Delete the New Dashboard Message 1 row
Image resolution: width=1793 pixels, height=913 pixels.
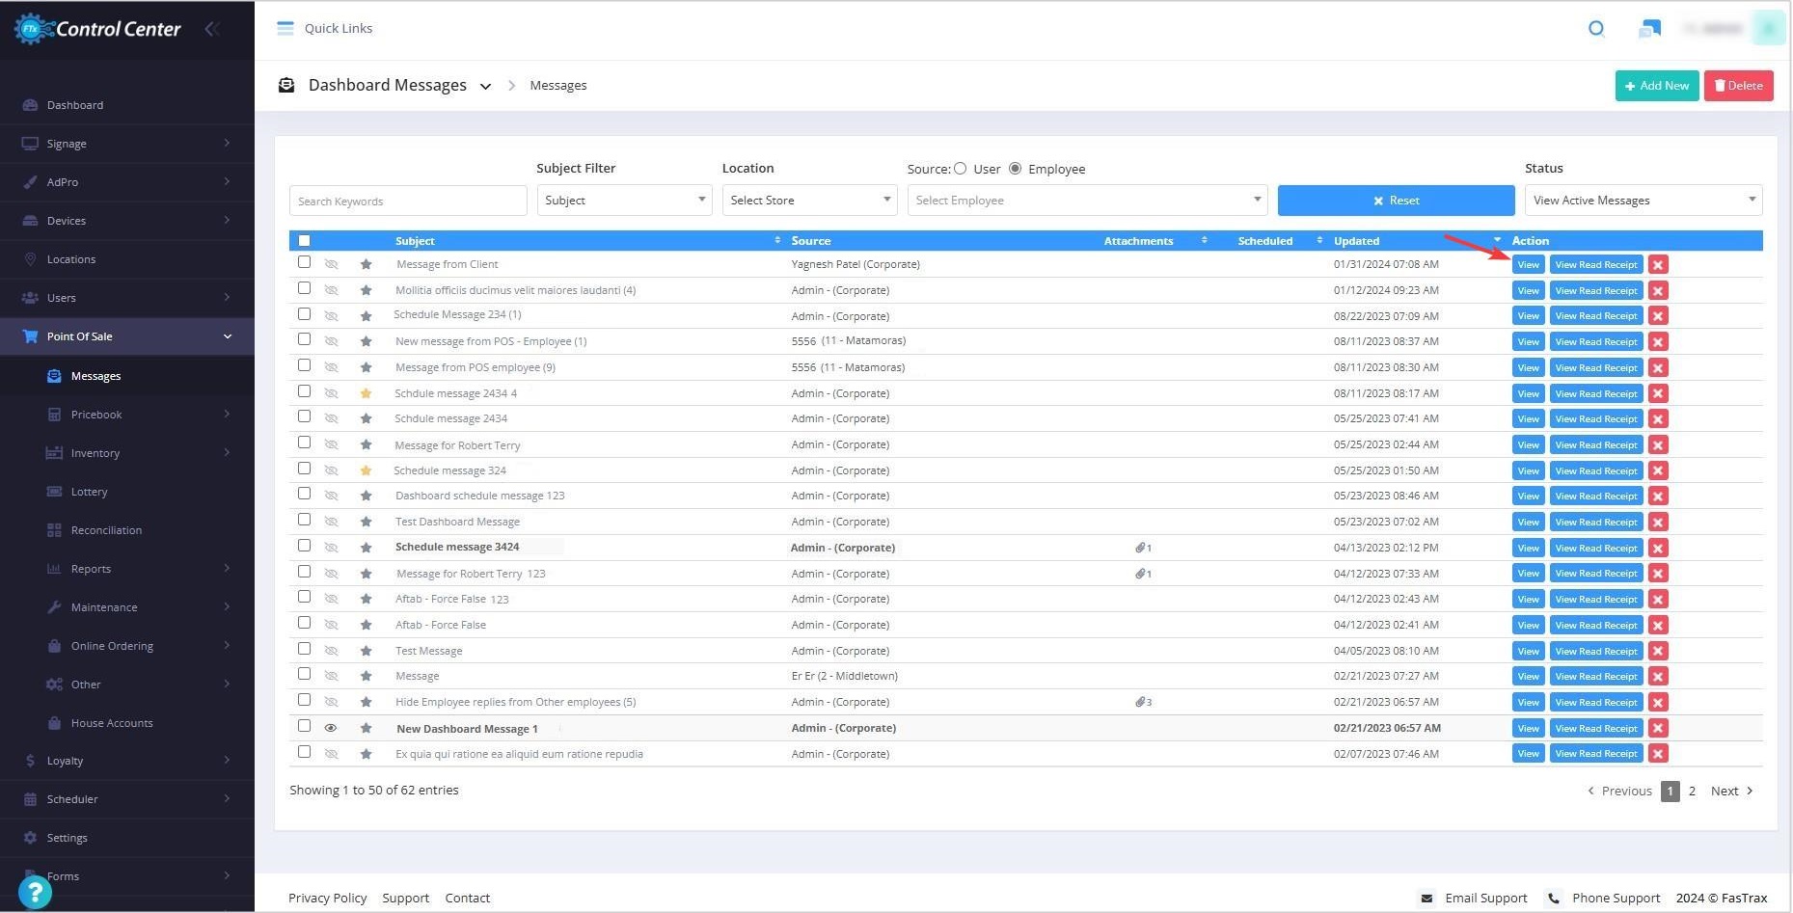click(1658, 728)
